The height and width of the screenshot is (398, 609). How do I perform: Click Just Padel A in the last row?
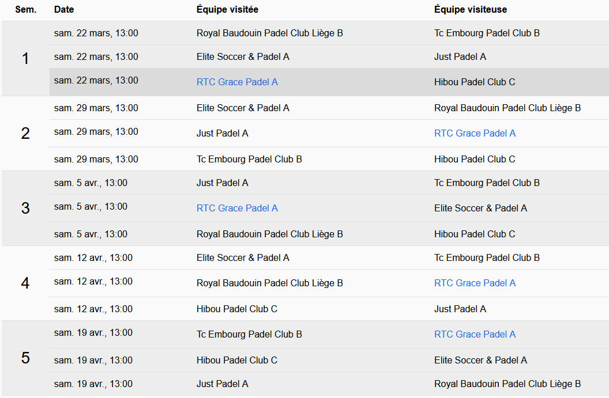point(222,384)
